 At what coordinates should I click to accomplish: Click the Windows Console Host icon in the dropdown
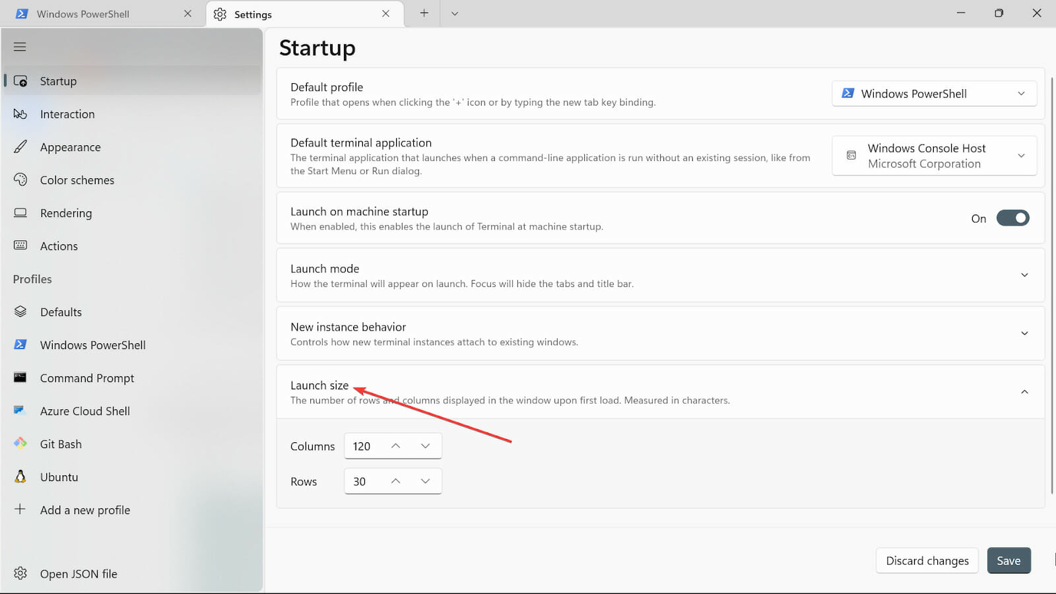pyautogui.click(x=851, y=155)
